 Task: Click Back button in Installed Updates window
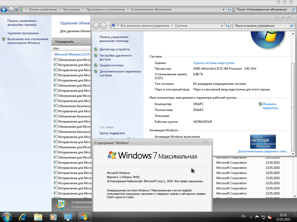point(4,10)
